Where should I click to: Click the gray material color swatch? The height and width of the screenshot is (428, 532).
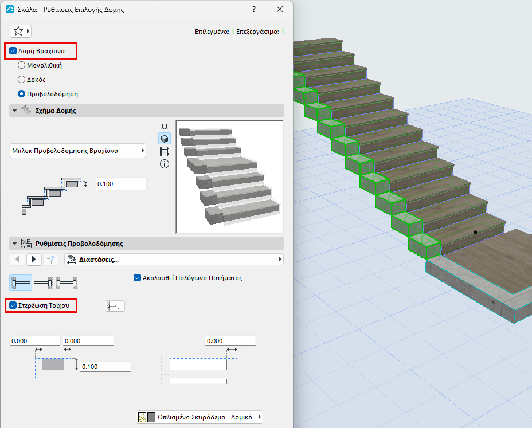pyautogui.click(x=151, y=417)
